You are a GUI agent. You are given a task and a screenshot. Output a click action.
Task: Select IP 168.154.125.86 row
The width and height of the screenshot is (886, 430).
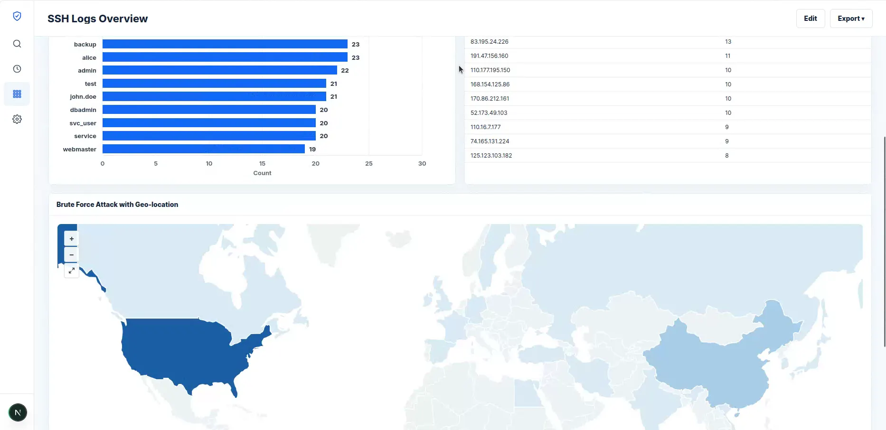668,84
